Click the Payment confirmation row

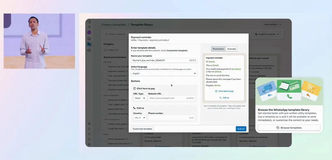tap(116, 85)
